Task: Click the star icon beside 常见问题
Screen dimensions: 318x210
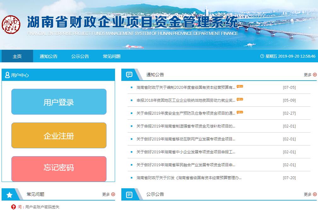Action: pos(9,195)
